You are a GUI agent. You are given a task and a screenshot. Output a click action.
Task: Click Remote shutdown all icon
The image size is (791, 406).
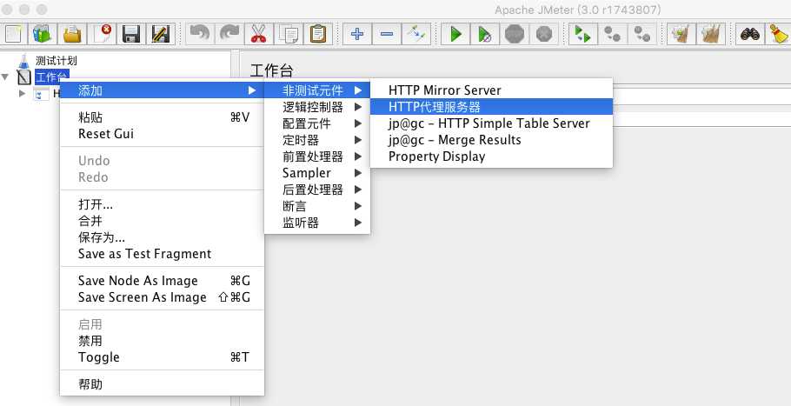click(642, 34)
